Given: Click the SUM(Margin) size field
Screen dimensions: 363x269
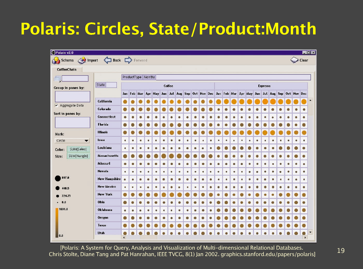Looking at the screenshot, I should tap(78, 156).
